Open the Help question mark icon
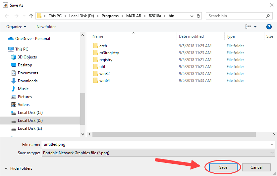This screenshot has width=277, height=176. 269,27
